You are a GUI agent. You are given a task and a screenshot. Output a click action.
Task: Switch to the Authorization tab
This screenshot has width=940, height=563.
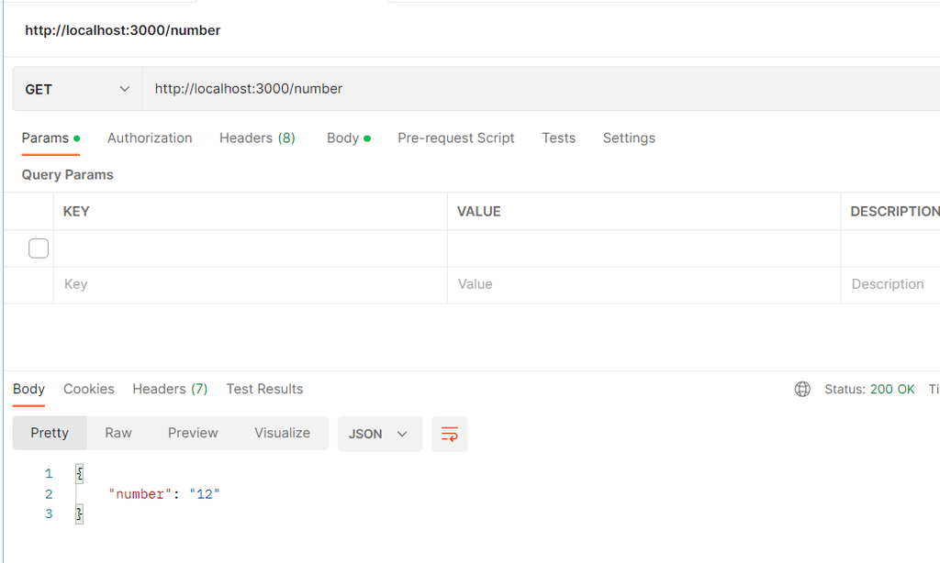[x=150, y=138]
